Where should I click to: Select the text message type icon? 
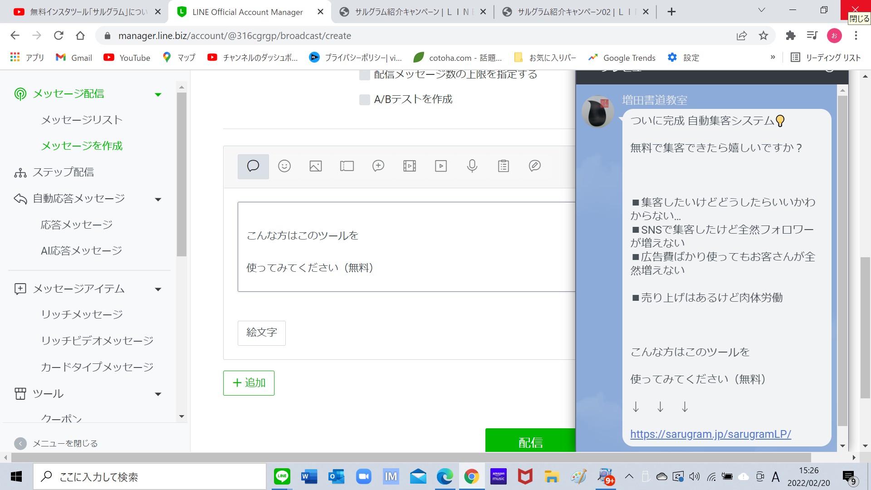(x=253, y=166)
